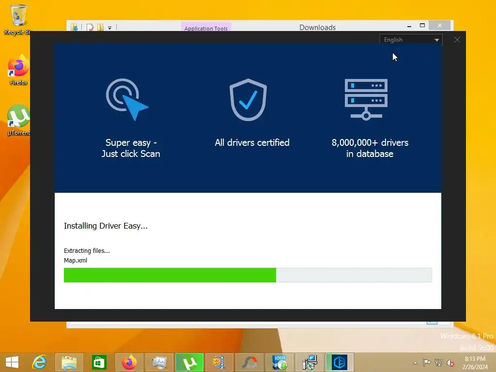The height and width of the screenshot is (372, 496).
Task: Open quick access toolbar dropdown in Downloads
Action: point(109,28)
